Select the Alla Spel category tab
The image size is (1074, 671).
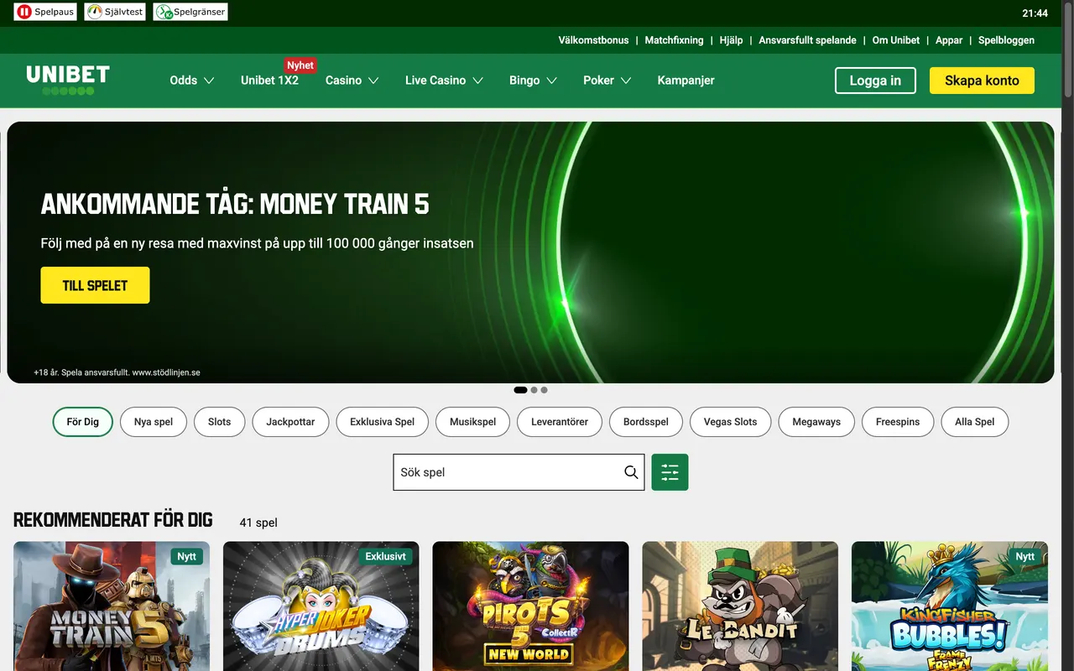click(x=974, y=422)
